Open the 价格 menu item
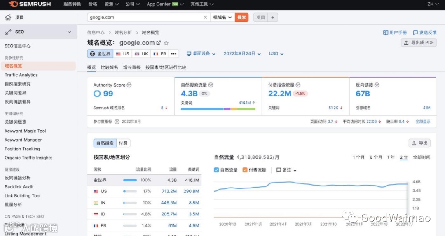The image size is (445, 236). (93, 4)
